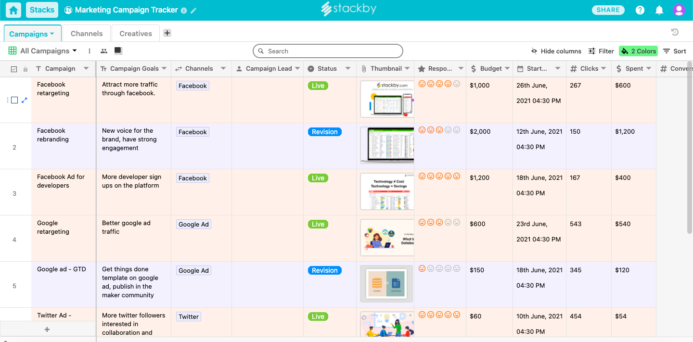Open revision history icon

[675, 32]
